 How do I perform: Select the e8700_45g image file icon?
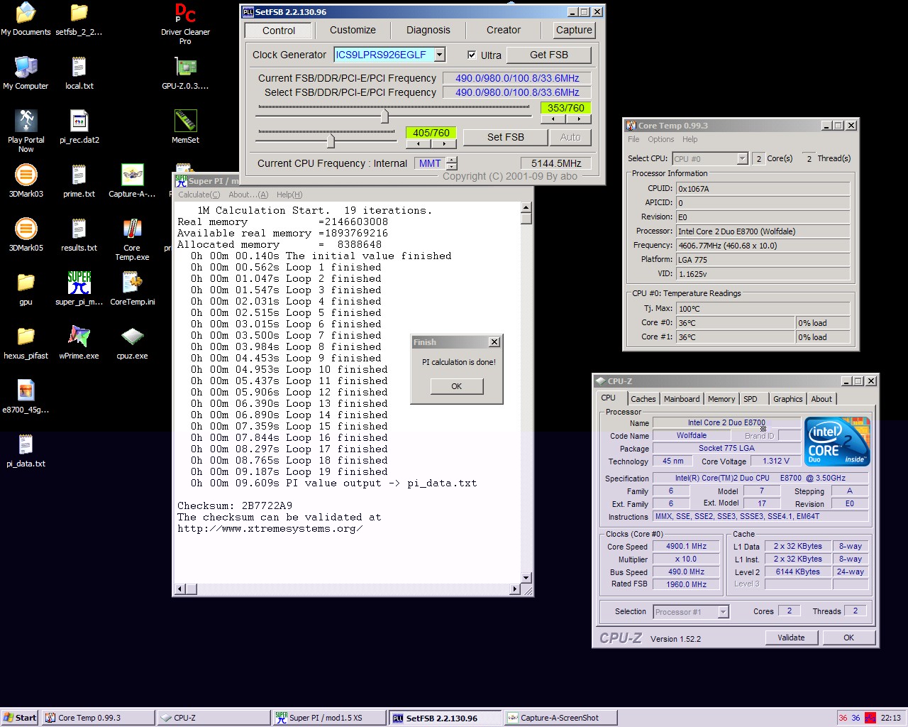click(x=26, y=397)
